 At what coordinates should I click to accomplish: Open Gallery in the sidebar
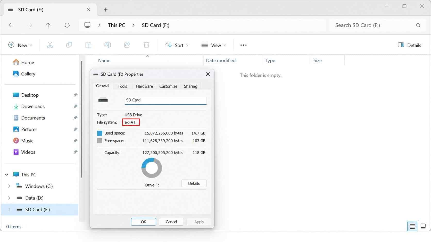[24, 74]
